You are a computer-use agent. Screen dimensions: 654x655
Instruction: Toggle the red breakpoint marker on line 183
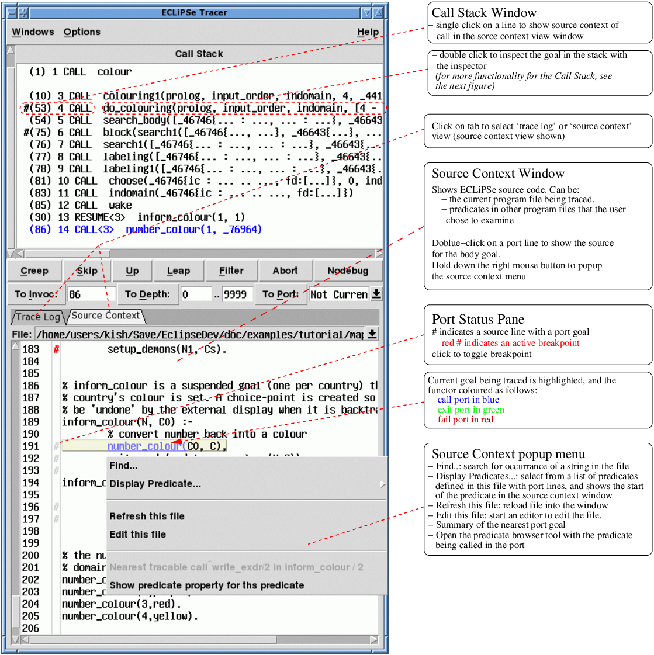coord(56,349)
